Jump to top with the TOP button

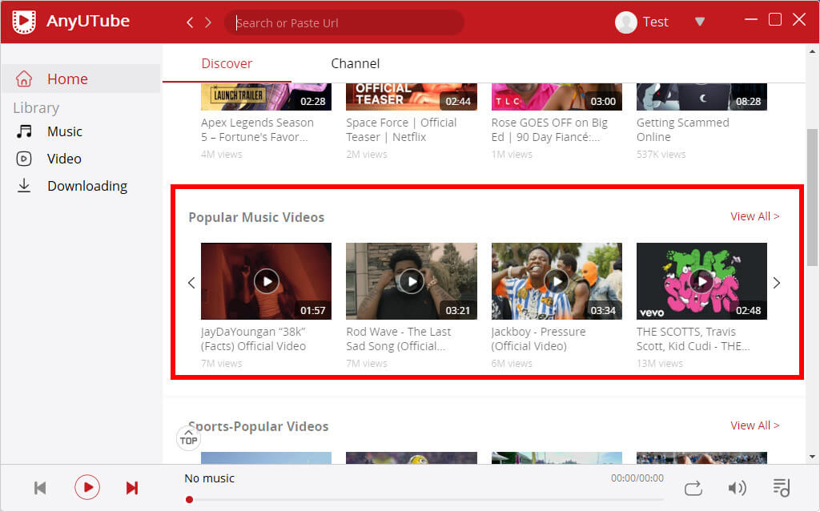188,438
